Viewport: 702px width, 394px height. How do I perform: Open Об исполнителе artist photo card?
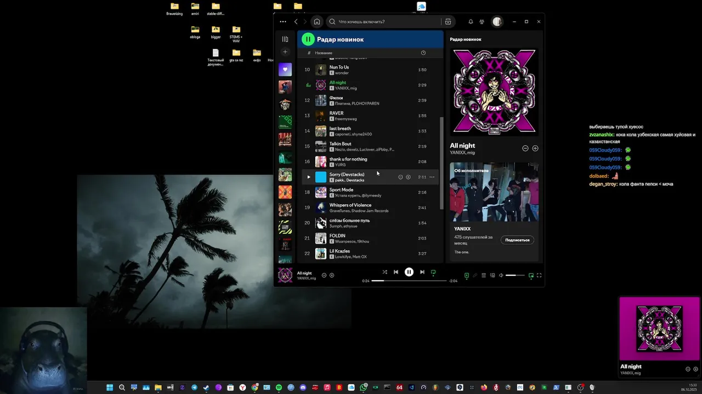click(494, 192)
